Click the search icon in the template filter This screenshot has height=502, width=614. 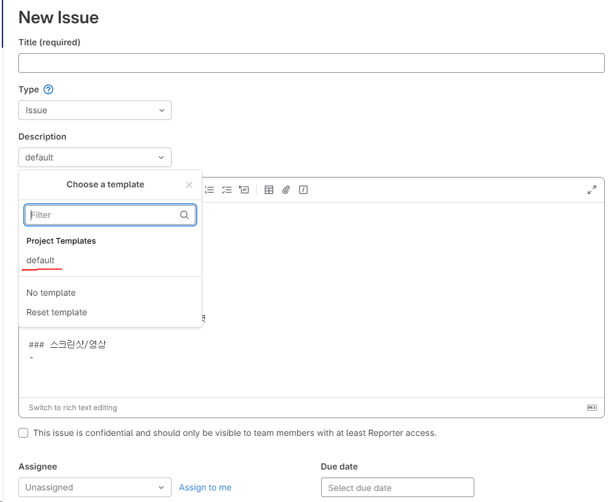184,215
